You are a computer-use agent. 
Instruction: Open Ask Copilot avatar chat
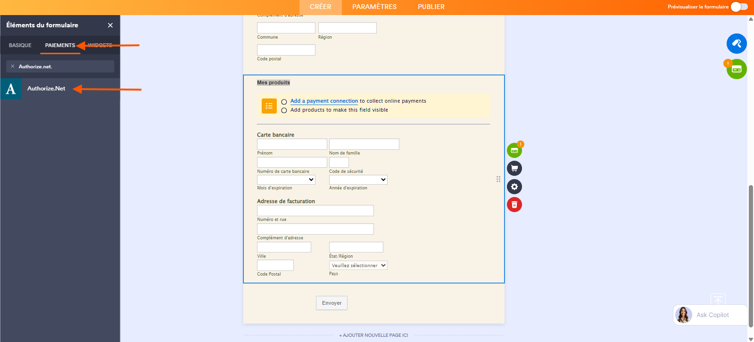(684, 315)
